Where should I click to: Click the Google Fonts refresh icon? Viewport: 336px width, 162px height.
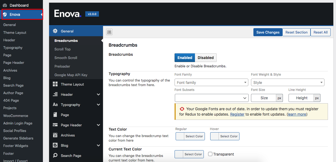coord(182,109)
